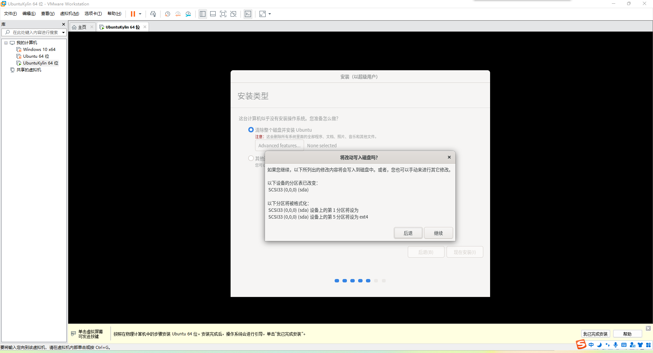Open the 选项卡(T) menu
Image resolution: width=653 pixels, height=353 pixels.
[93, 14]
